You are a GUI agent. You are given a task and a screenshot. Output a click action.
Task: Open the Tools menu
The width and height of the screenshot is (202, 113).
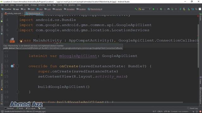tap(60, 5)
